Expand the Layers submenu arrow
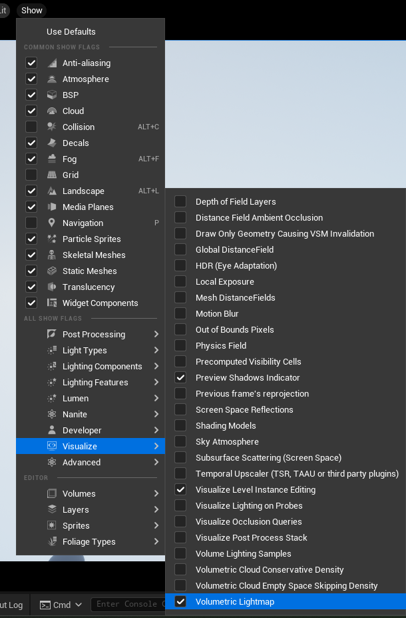The image size is (406, 618). [156, 509]
